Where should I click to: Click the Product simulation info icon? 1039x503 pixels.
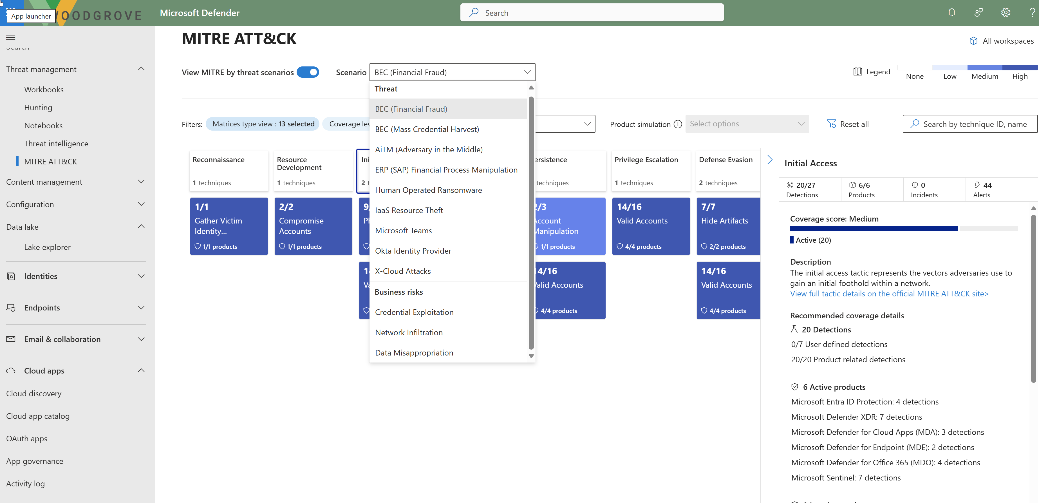678,124
